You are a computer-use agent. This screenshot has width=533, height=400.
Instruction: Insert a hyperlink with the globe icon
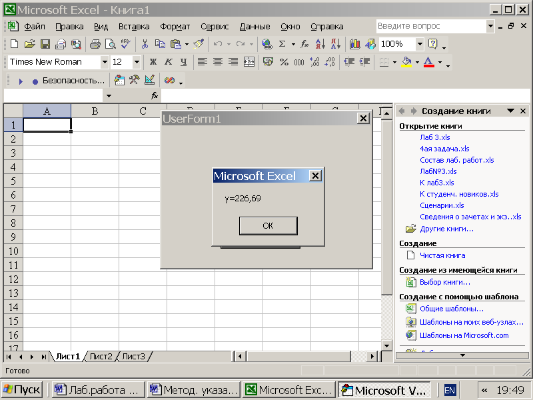pos(267,44)
